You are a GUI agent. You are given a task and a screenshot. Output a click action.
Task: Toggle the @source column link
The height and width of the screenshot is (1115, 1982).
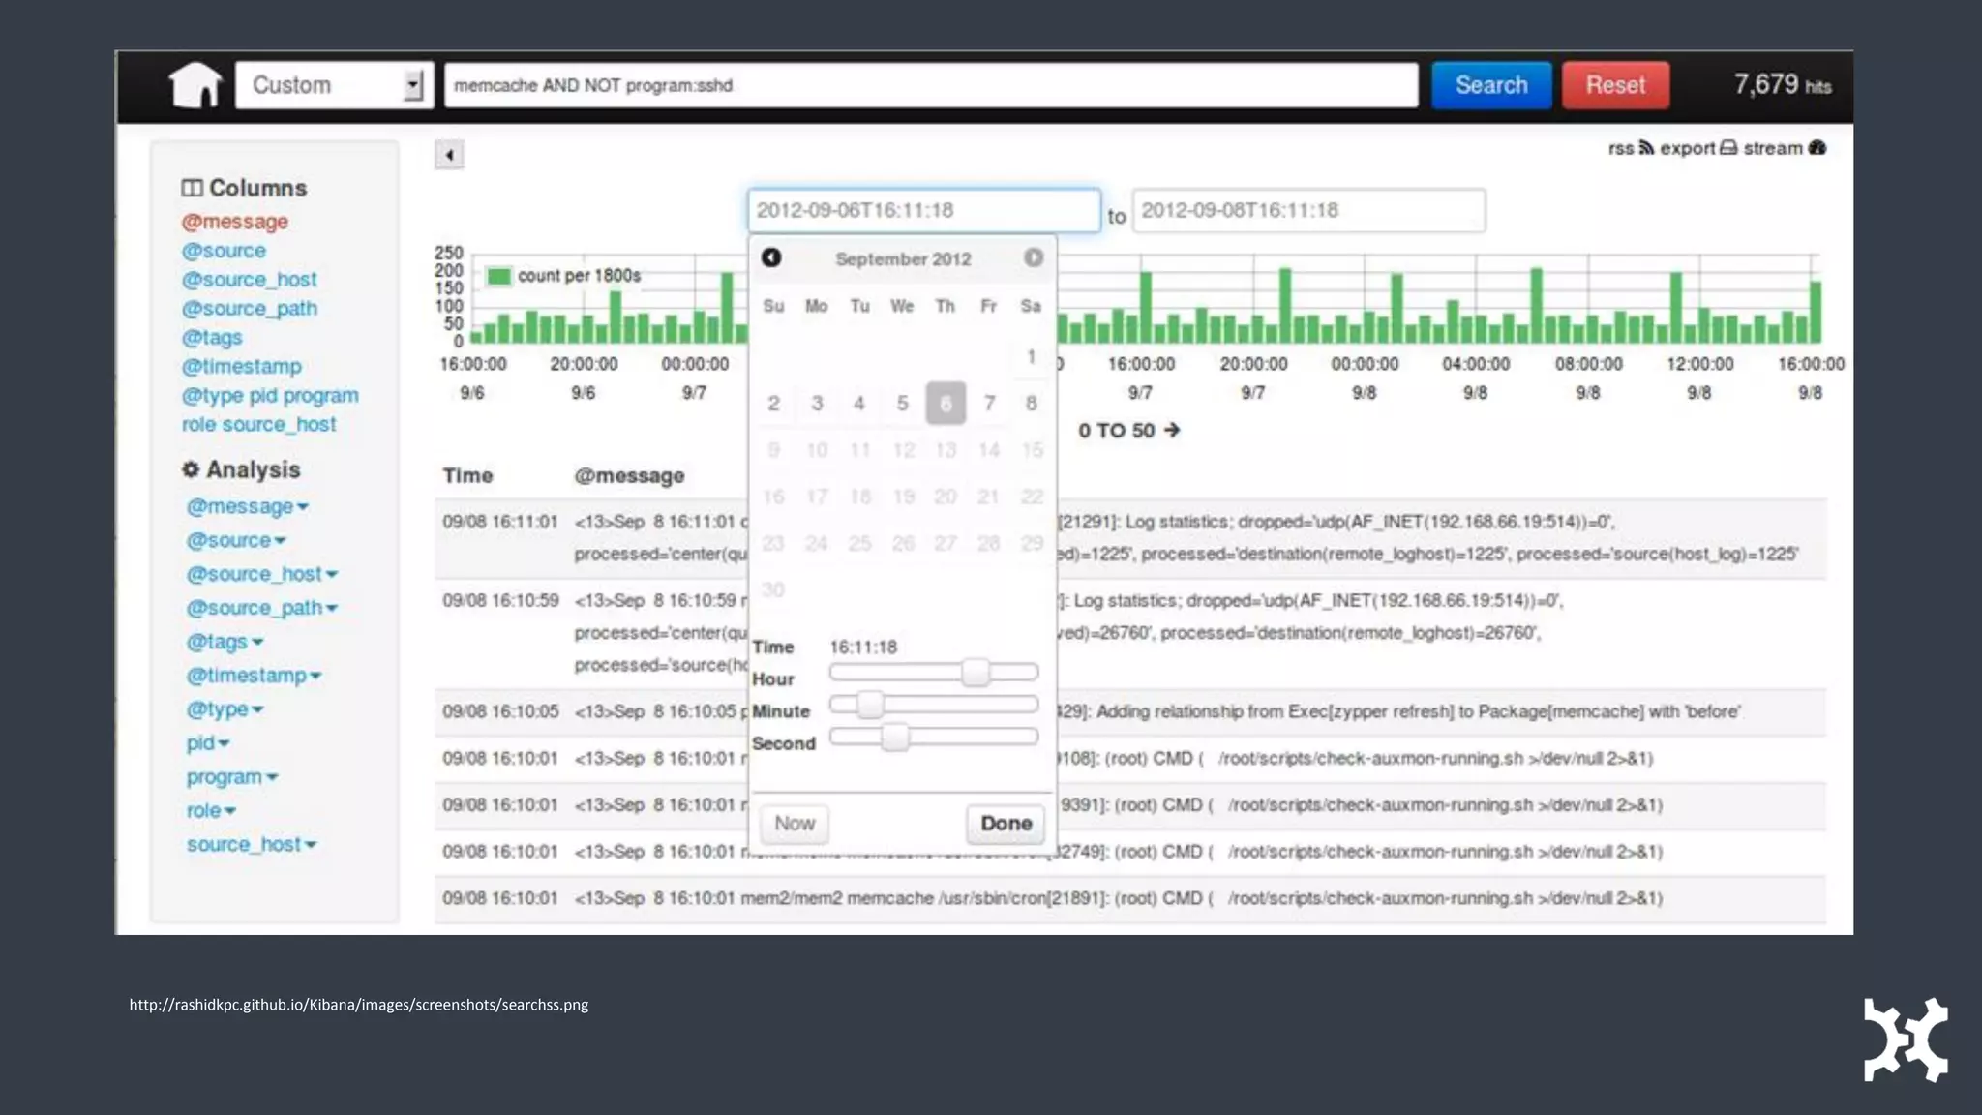224,251
